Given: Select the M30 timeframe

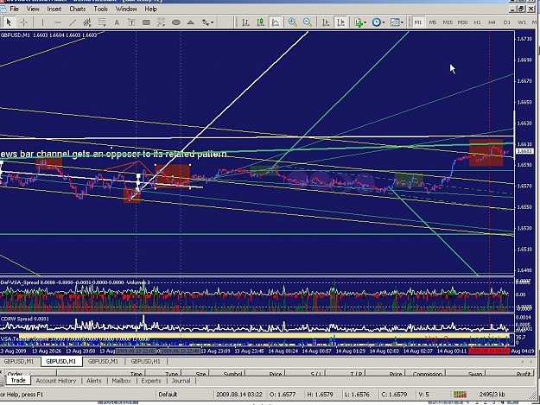Looking at the screenshot, I should pyautogui.click(x=462, y=22).
